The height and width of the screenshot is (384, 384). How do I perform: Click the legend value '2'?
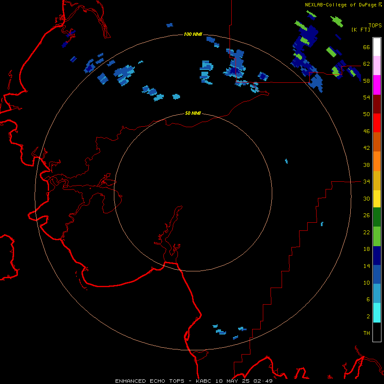pyautogui.click(x=368, y=317)
